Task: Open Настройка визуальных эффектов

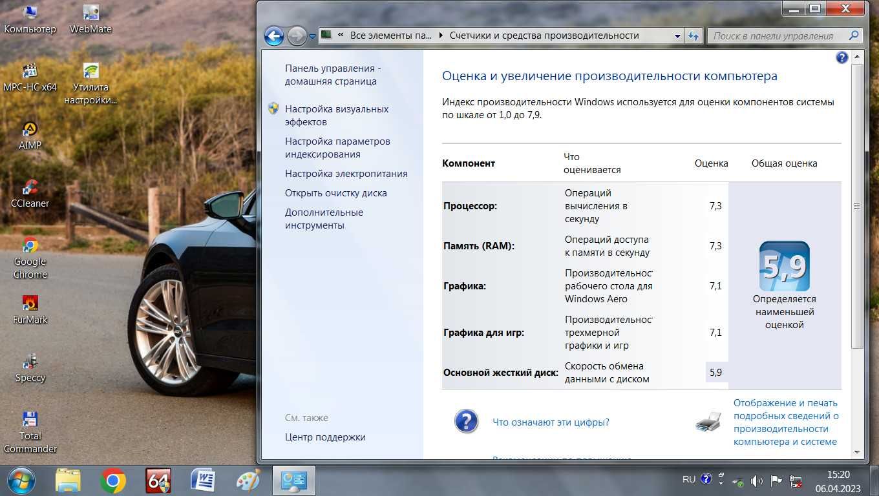Action: [x=337, y=116]
